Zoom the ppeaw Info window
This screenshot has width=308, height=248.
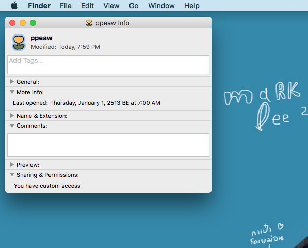(x=33, y=23)
